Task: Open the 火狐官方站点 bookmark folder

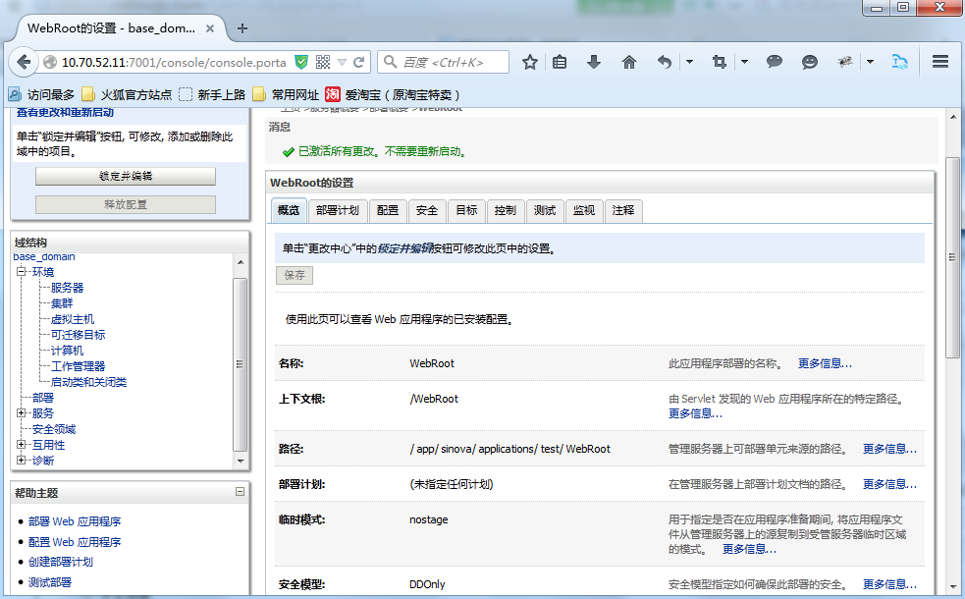Action: point(127,95)
